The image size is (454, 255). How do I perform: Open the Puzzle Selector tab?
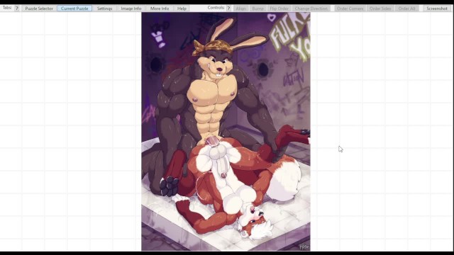pos(39,8)
